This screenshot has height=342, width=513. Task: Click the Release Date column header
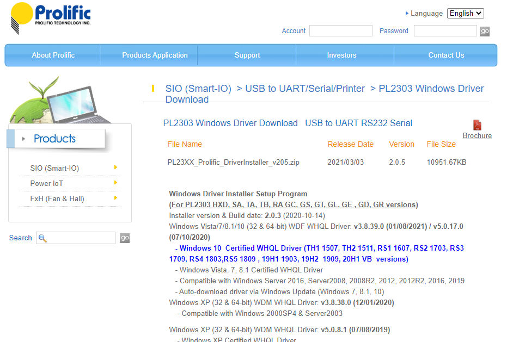click(350, 144)
